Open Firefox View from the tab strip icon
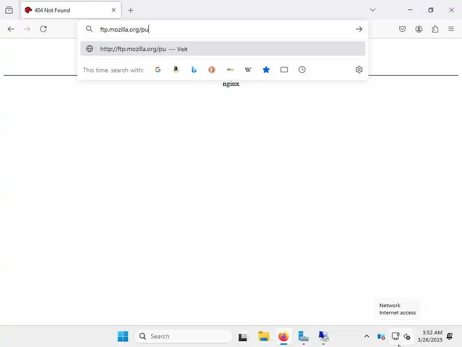Screen dimensions: 462x347 (x=9, y=10)
